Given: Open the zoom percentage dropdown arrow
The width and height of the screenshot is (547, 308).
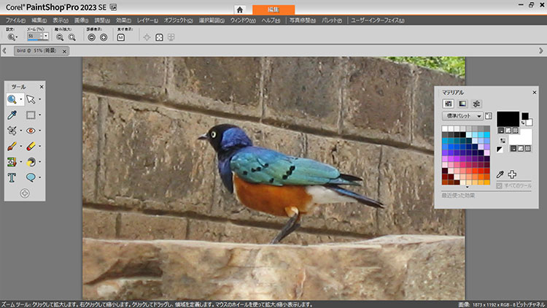Looking at the screenshot, I should point(45,36).
